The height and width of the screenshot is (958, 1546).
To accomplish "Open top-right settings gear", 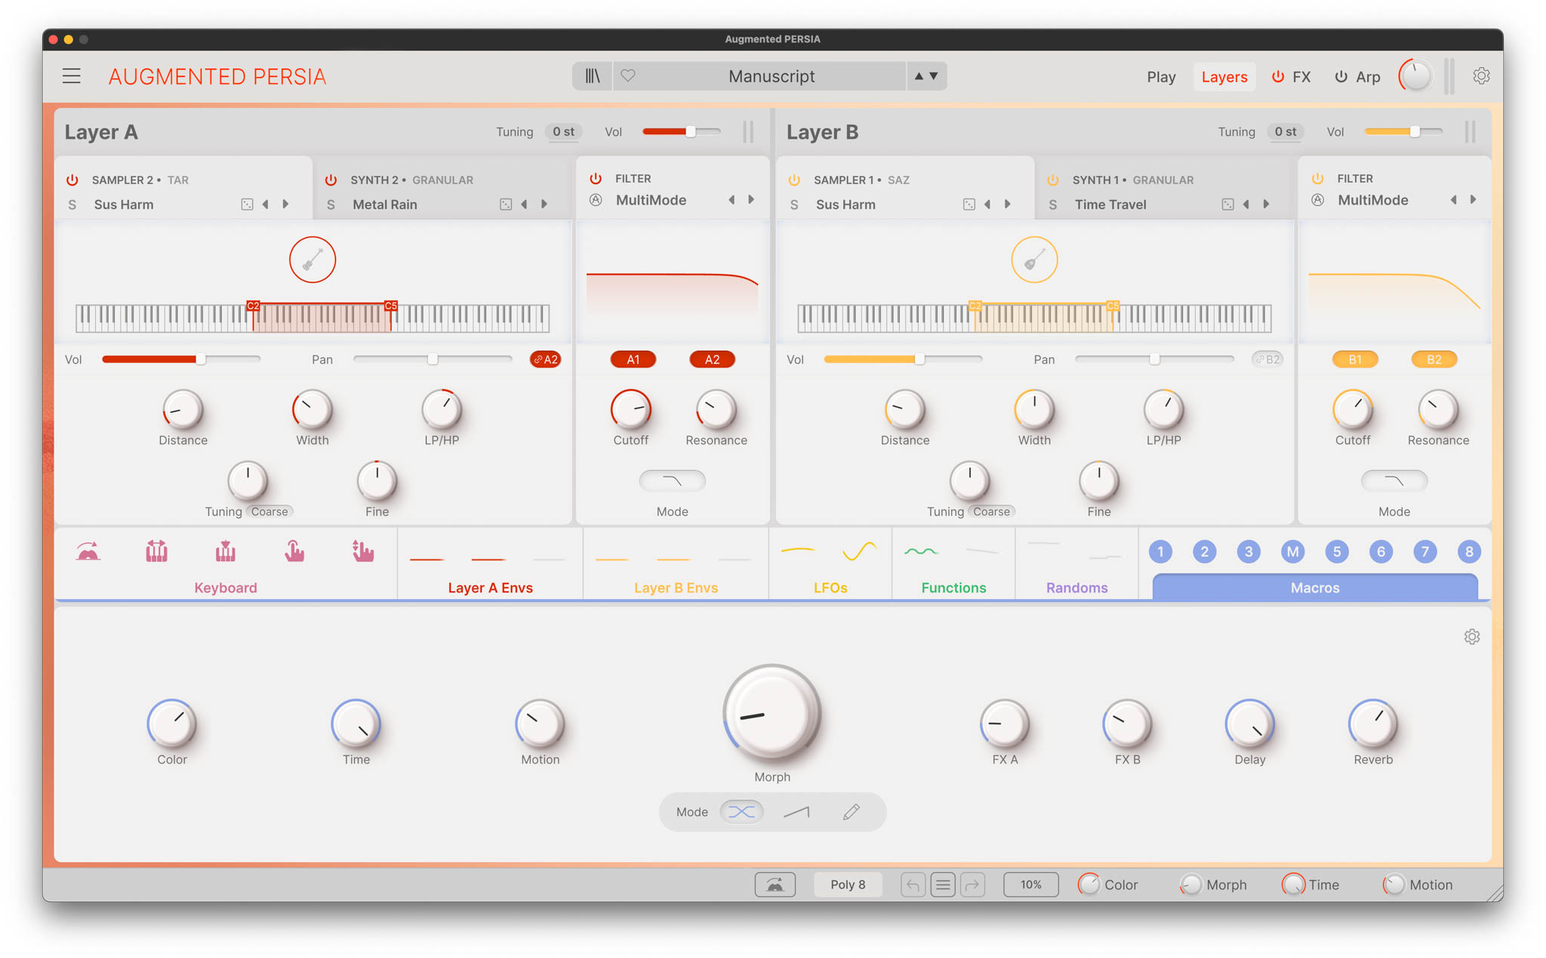I will (1481, 76).
